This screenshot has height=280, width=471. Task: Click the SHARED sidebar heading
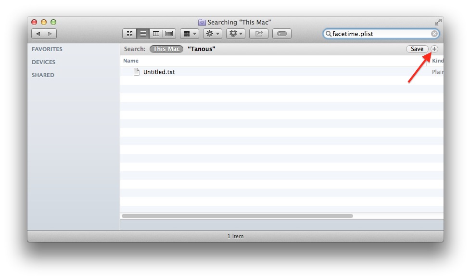[x=43, y=75]
